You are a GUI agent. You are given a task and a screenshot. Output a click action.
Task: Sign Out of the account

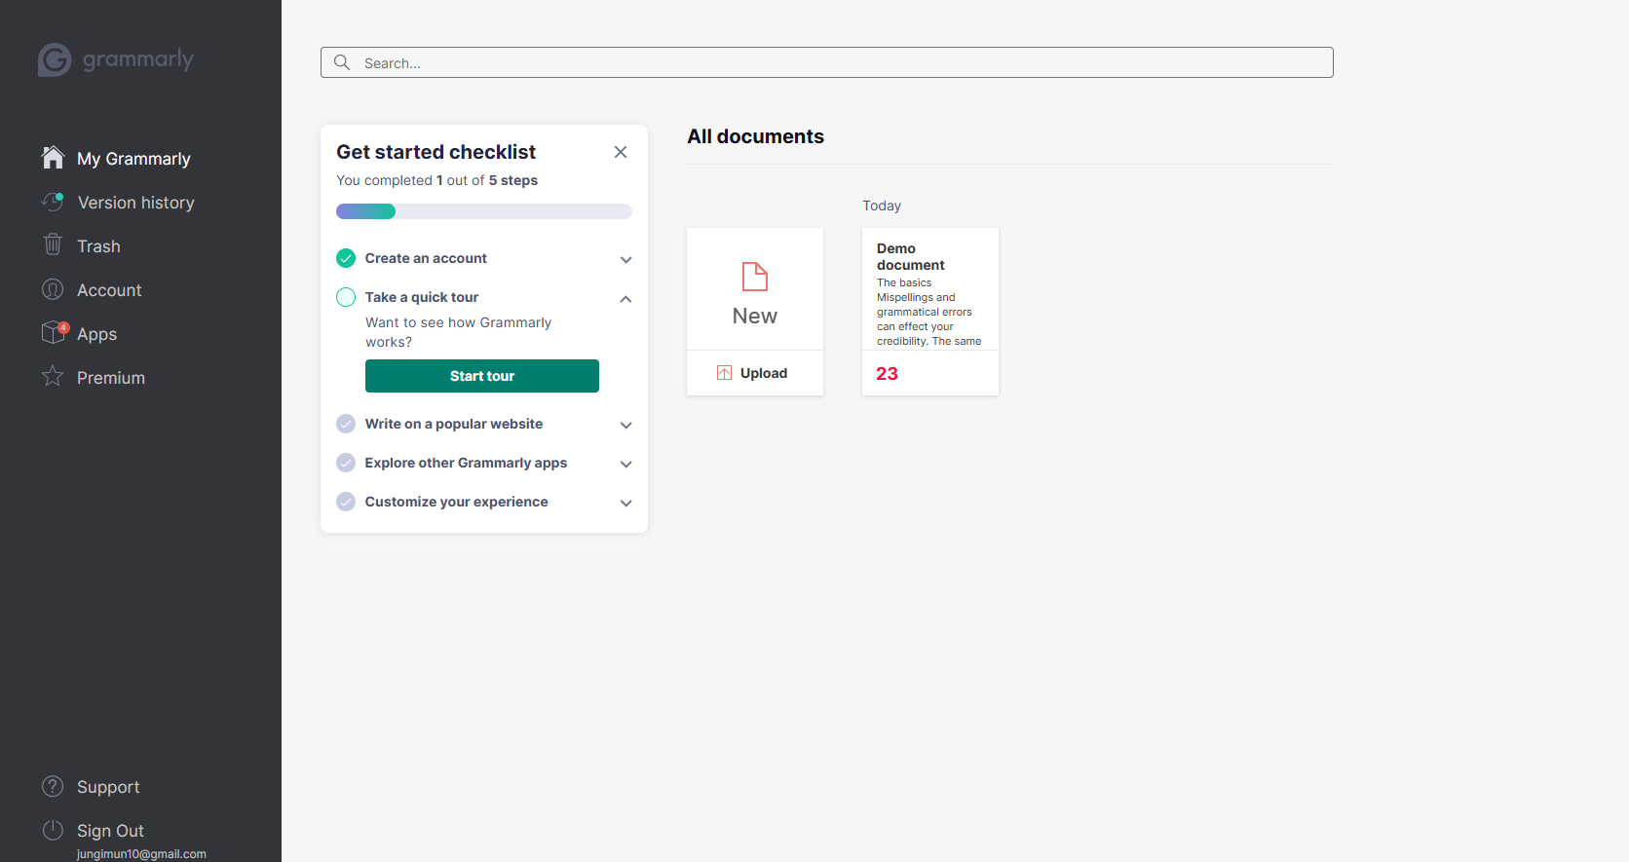pyautogui.click(x=110, y=831)
